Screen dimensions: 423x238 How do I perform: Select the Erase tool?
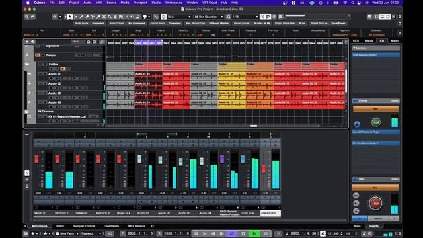click(x=87, y=17)
